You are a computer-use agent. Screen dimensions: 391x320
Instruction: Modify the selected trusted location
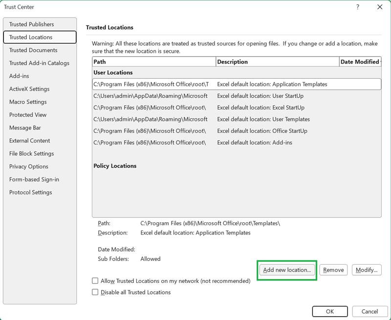point(367,270)
